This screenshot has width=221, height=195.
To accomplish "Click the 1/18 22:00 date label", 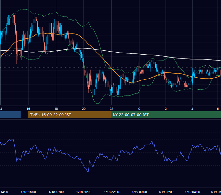I will tap(111, 192).
